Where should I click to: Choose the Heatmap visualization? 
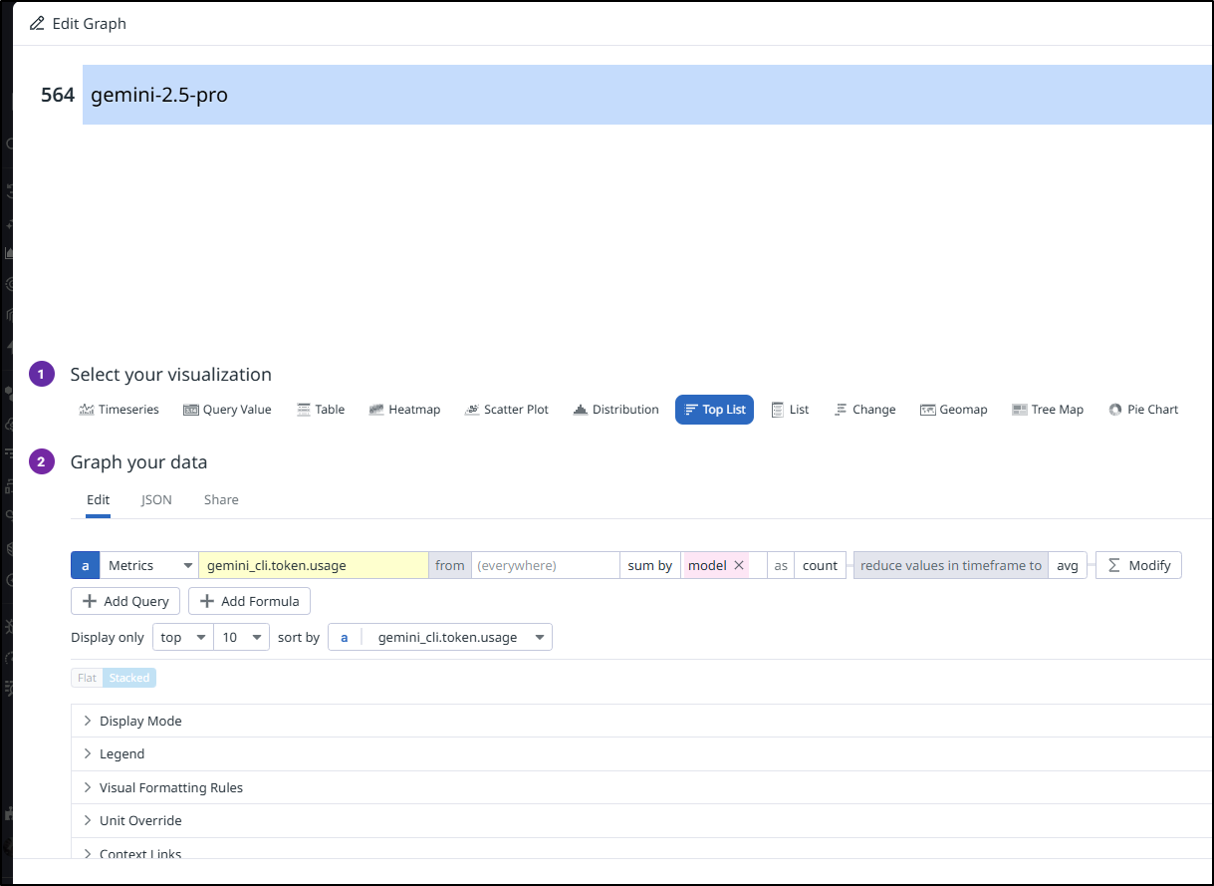point(404,410)
